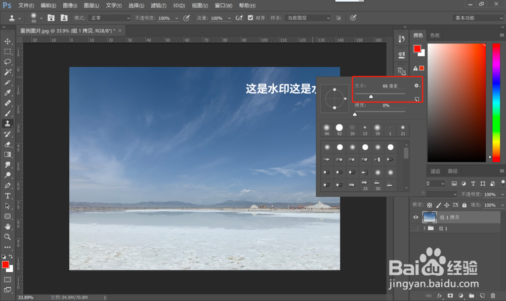Click the vertical hue spectrum bar
506x301 pixels.
click(496, 103)
